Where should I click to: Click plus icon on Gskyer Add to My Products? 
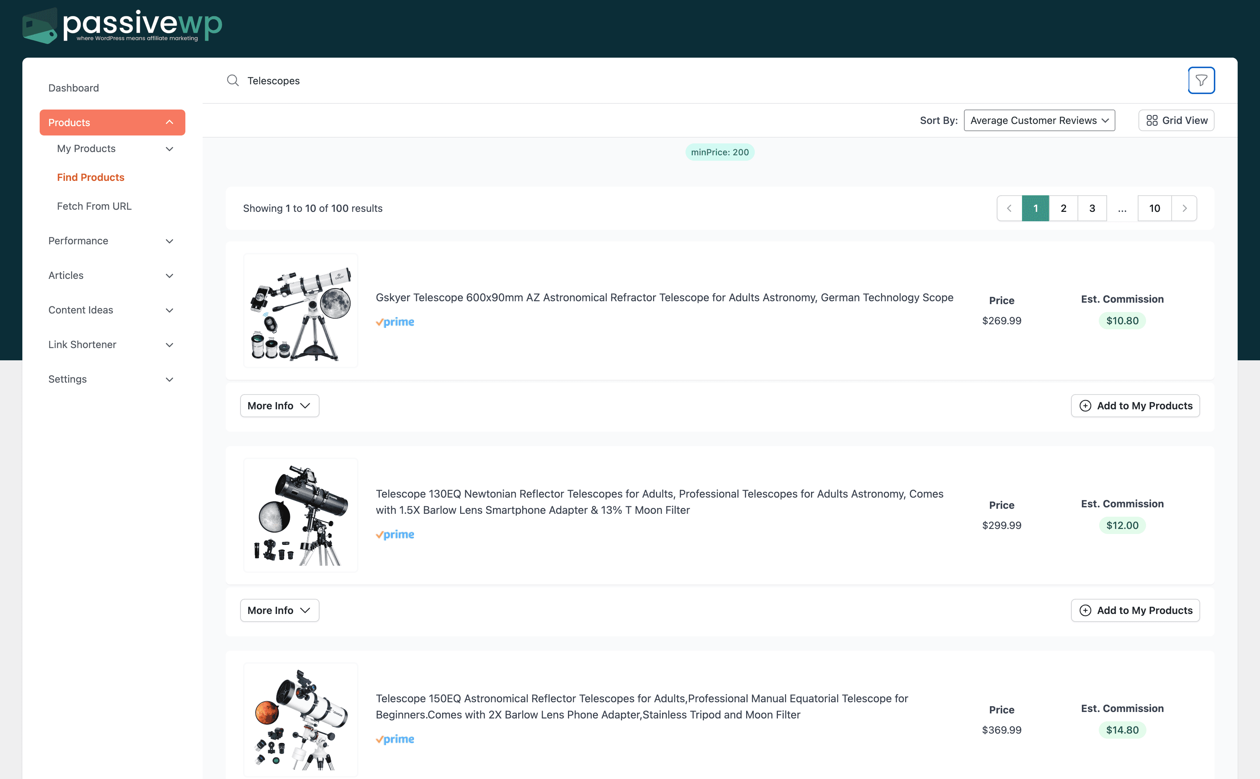[1085, 405]
